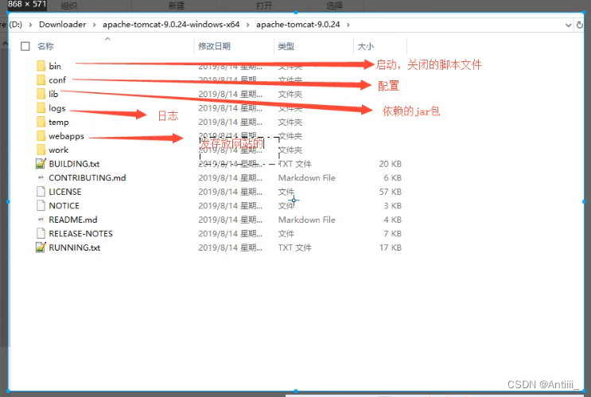
Task: Expand chevron after Downloader in path
Action: (94, 25)
